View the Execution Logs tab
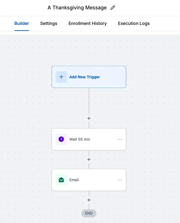 pyautogui.click(x=134, y=23)
